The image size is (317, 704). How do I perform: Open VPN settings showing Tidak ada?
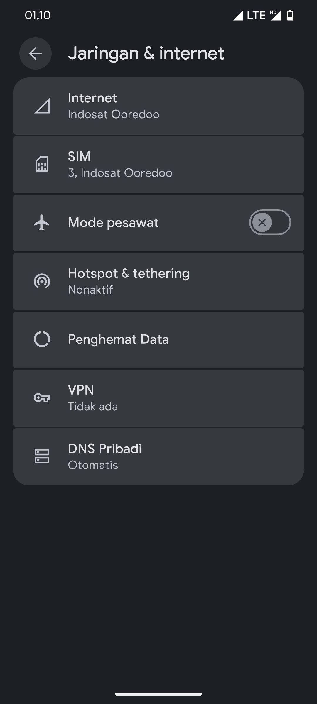(158, 398)
